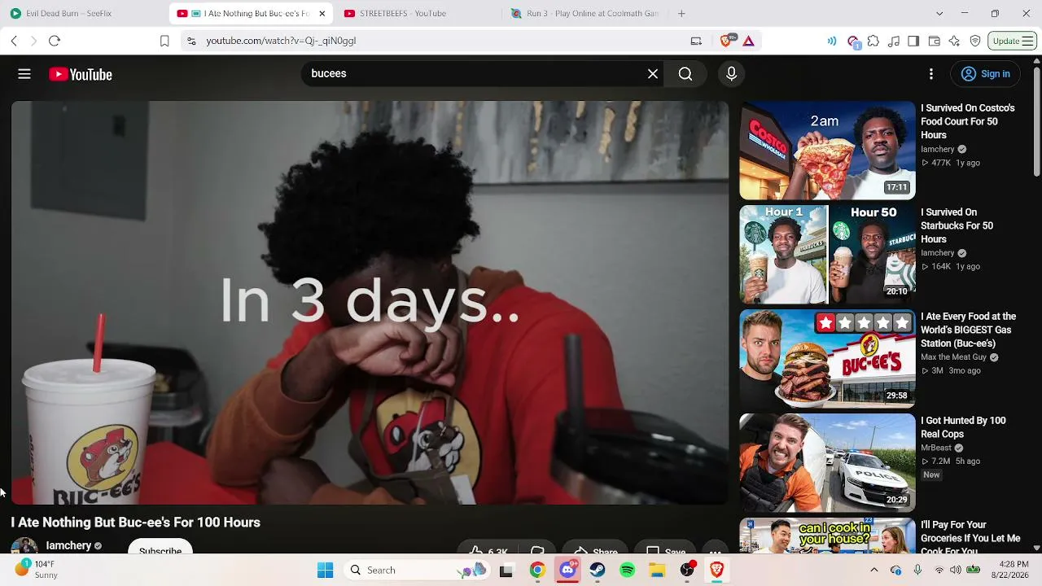
Task: Open Buc-ee's BIGGEST Gas Station thumbnail
Action: tap(827, 359)
